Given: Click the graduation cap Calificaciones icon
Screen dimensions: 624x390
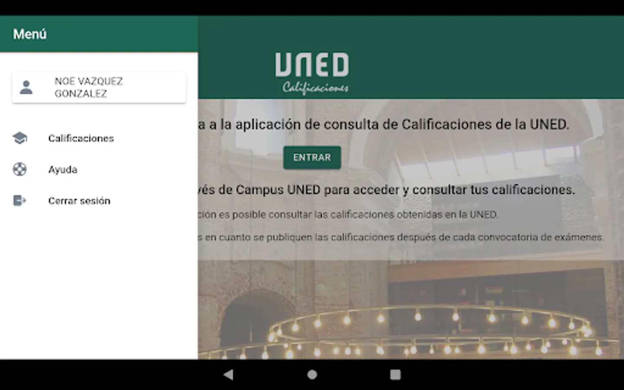Looking at the screenshot, I should [19, 138].
